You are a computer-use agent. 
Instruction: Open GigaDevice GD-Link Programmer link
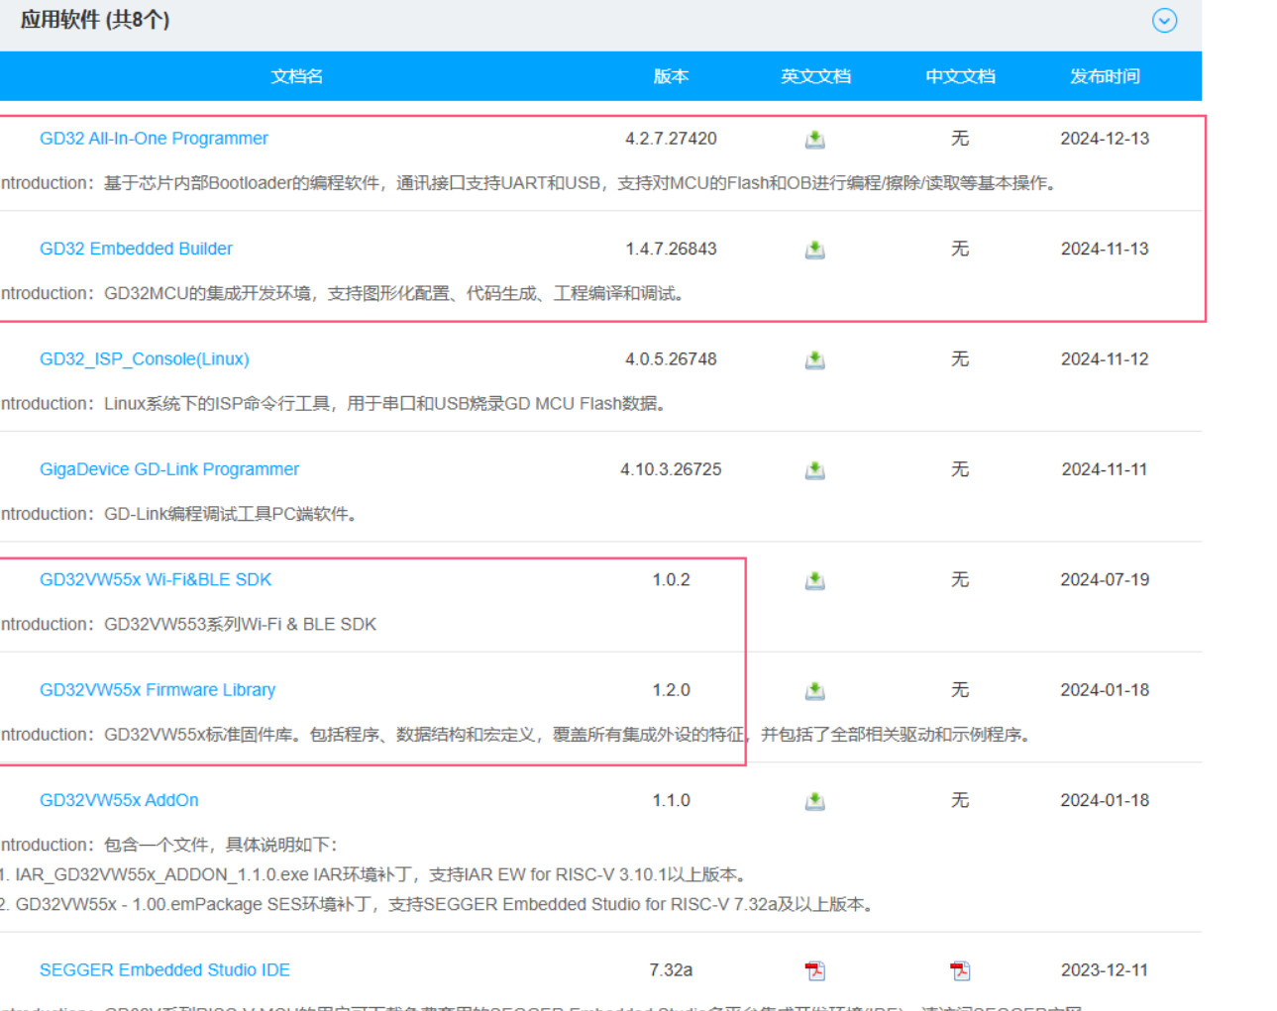tap(168, 469)
